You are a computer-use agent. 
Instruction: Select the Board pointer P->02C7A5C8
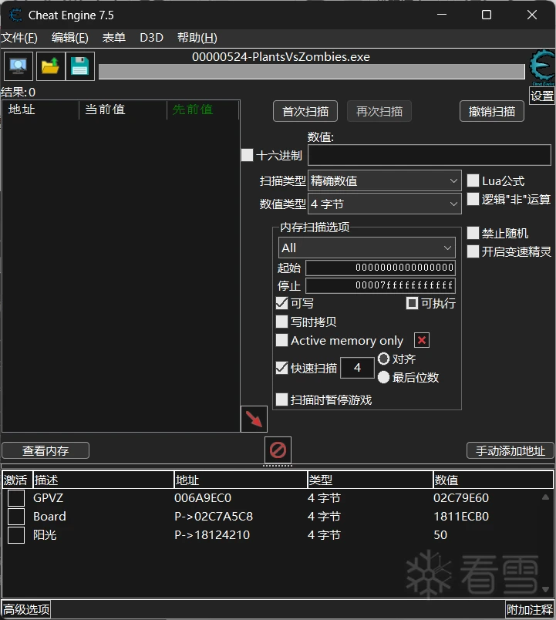point(214,517)
